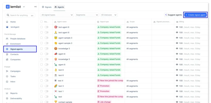Click the Signals processing column header
This screenshot has width=211, height=103.
click(163, 22)
